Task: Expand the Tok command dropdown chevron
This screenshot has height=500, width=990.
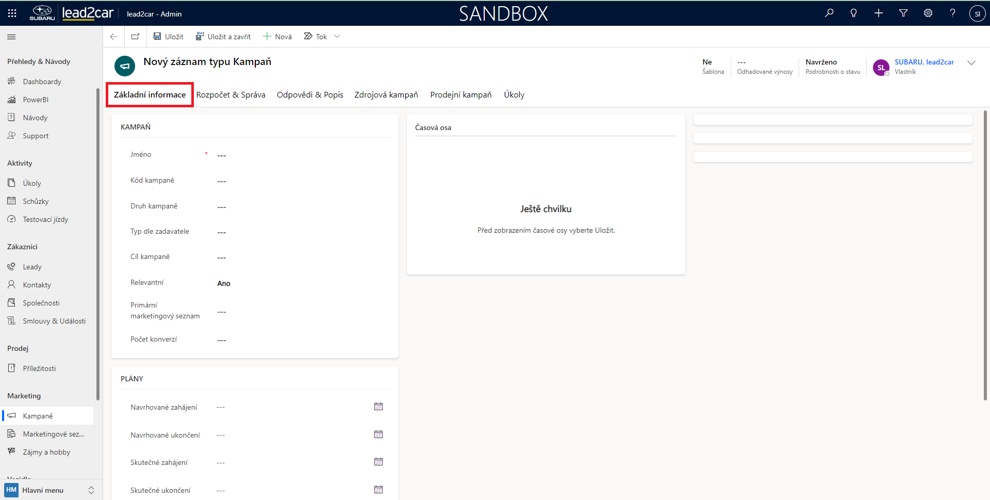Action: tap(337, 37)
